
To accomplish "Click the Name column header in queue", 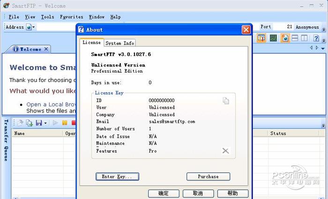I will tap(37, 133).
